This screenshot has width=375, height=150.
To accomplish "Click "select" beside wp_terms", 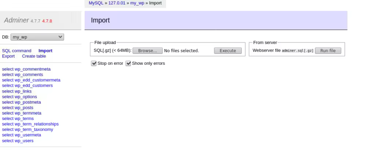I will point(8,119).
